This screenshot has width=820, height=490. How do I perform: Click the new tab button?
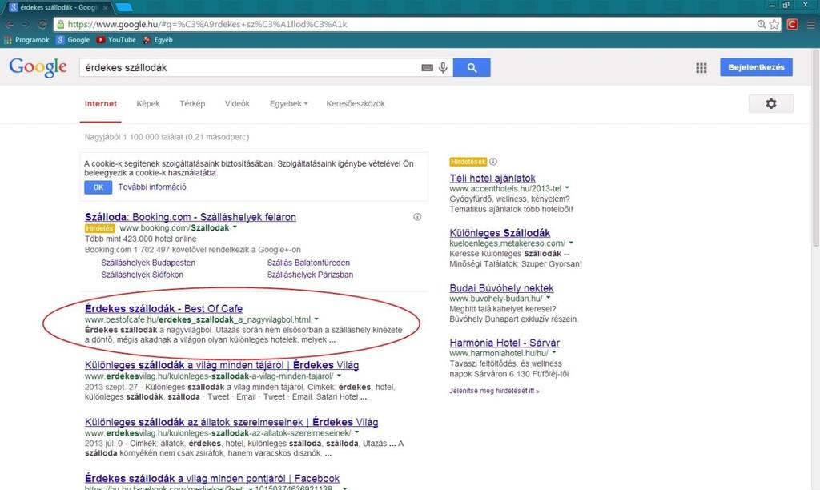[123, 7]
